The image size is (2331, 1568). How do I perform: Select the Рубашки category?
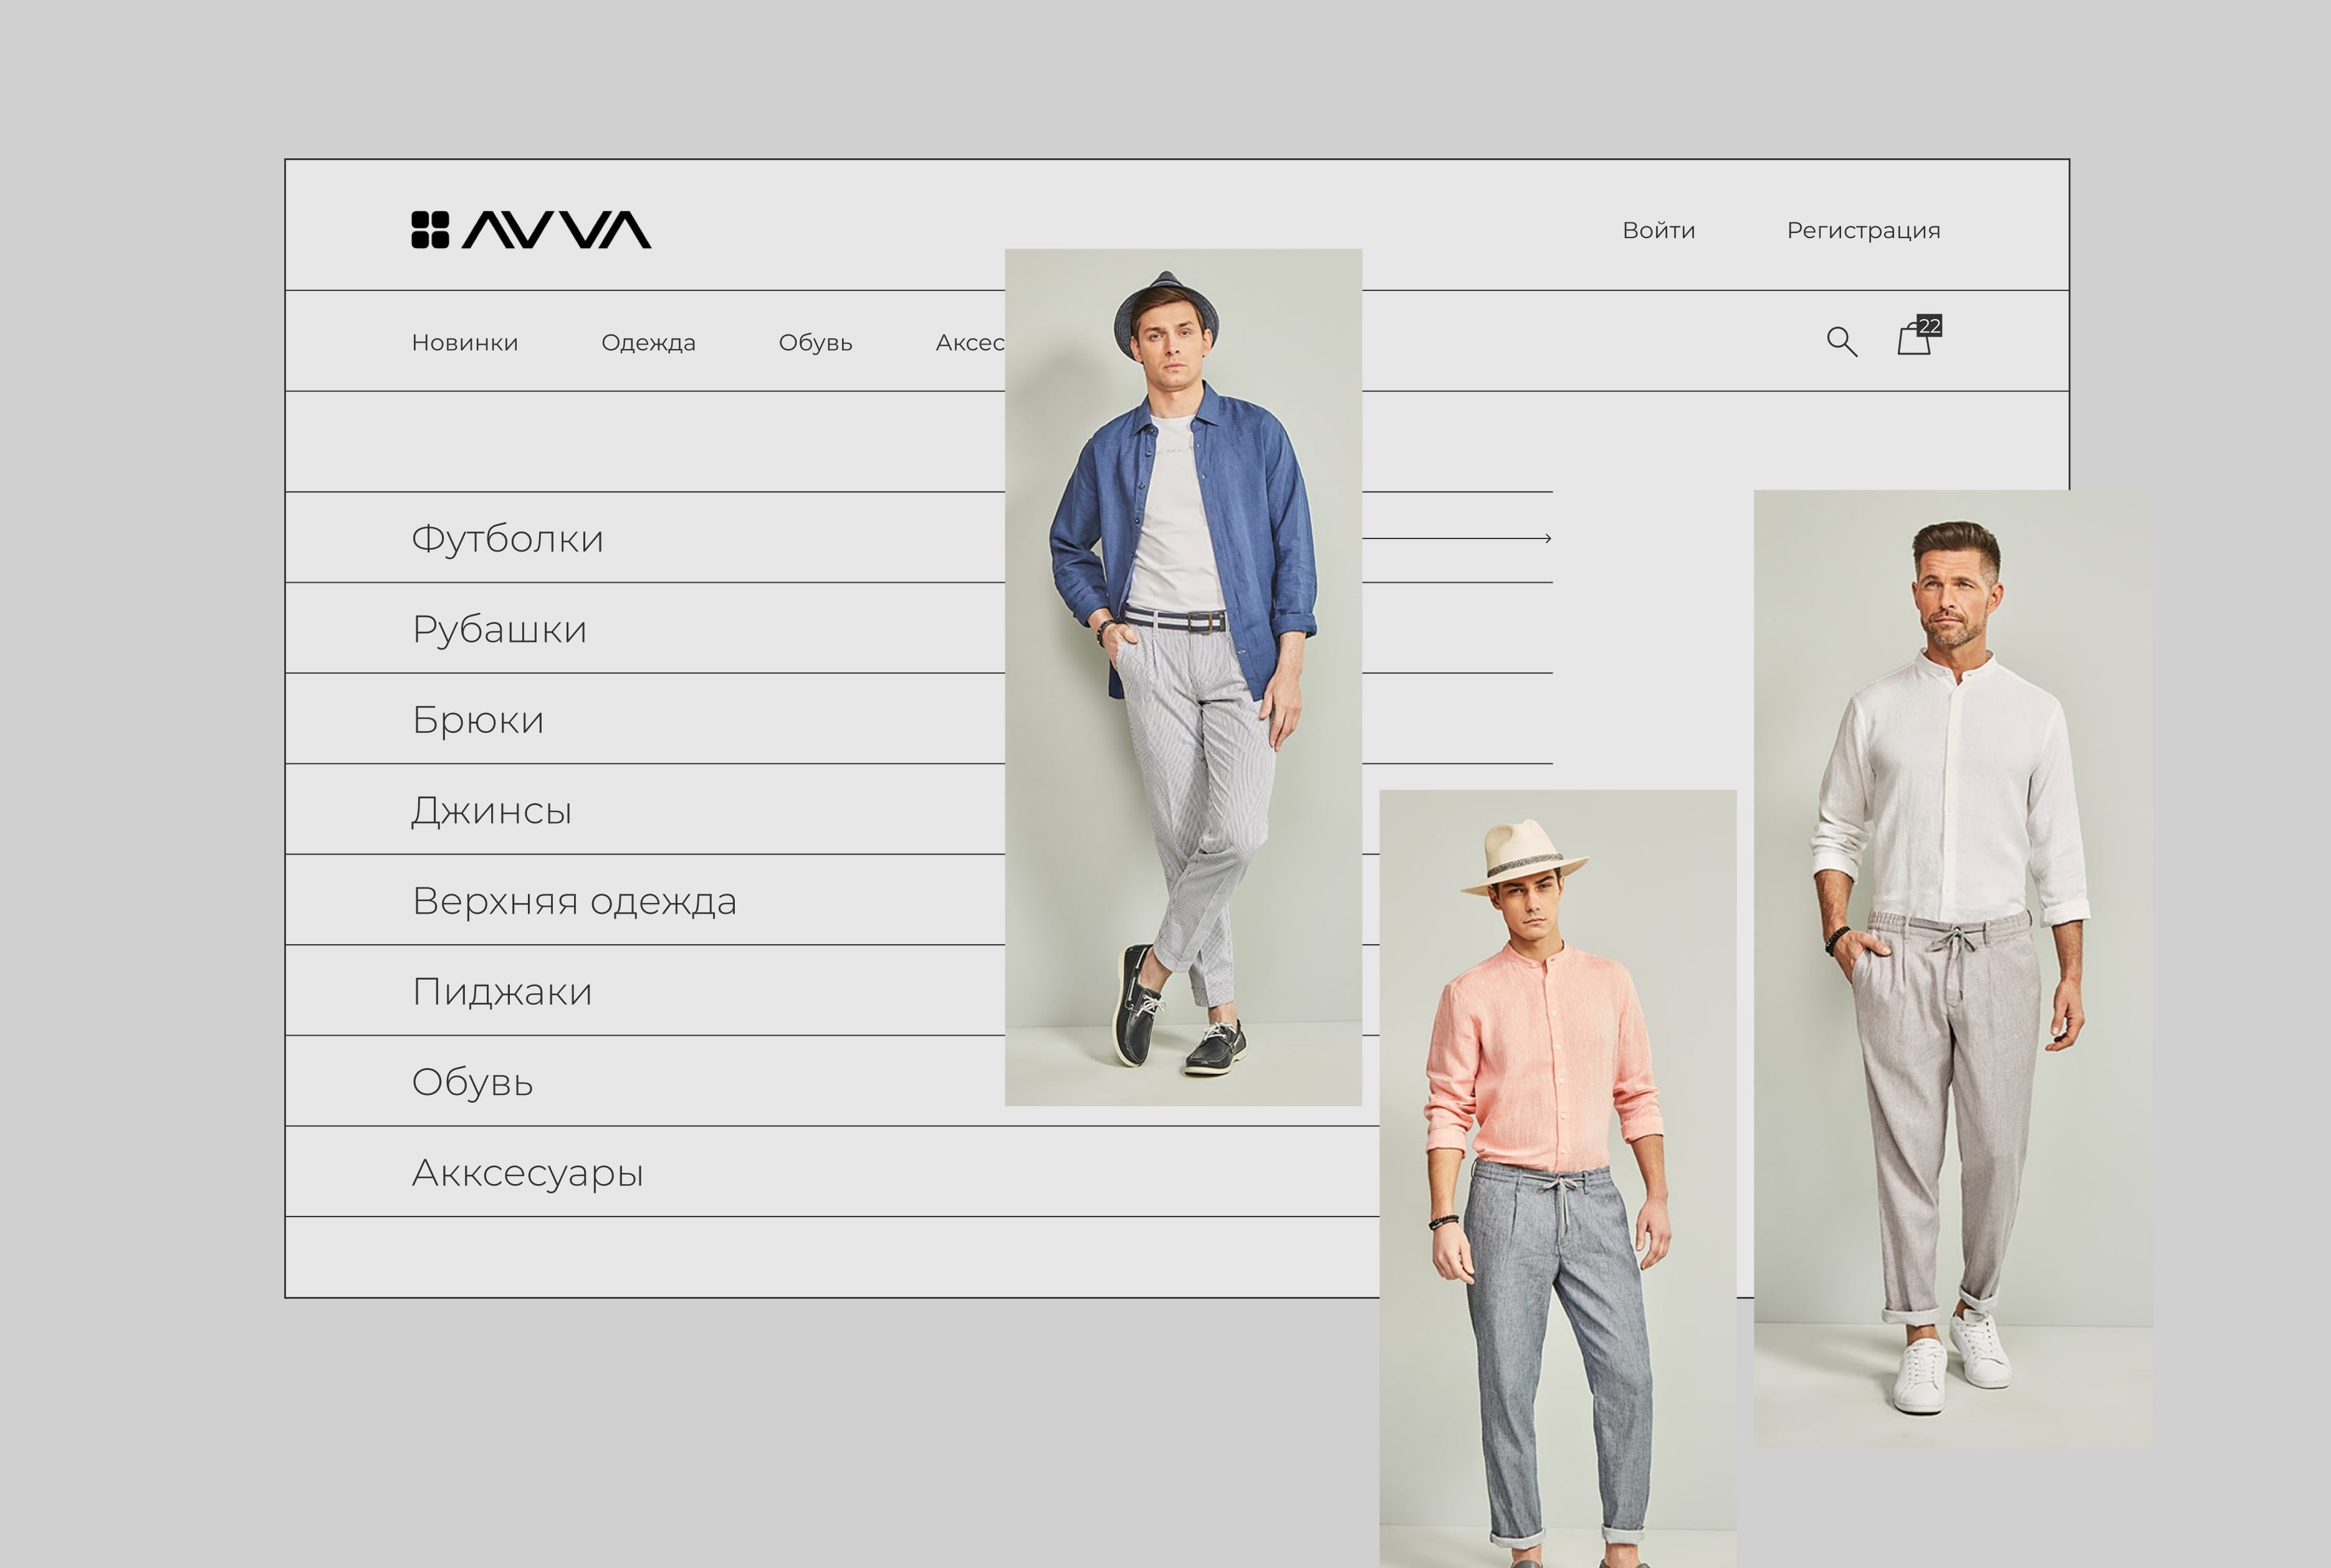coord(499,629)
